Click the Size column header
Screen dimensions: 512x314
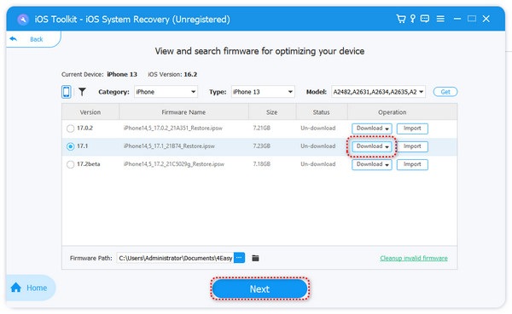(272, 112)
